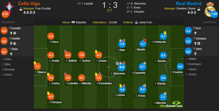Click Odriozola's yellow card icon
The height and width of the screenshot is (111, 219).
[165, 33]
